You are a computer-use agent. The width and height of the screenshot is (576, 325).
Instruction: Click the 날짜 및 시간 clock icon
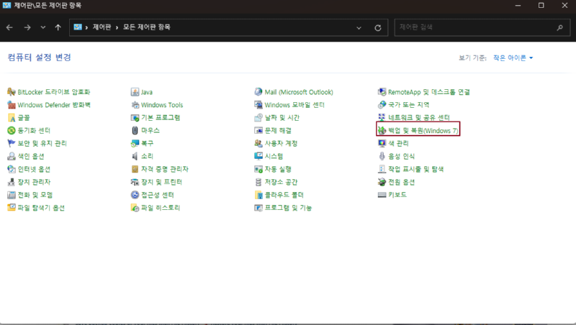(x=258, y=117)
